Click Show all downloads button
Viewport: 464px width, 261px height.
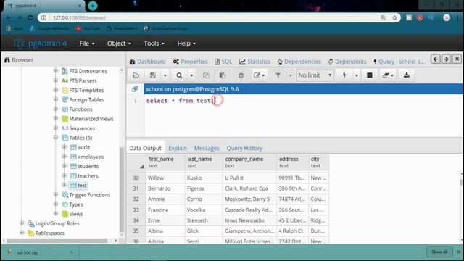(439, 252)
